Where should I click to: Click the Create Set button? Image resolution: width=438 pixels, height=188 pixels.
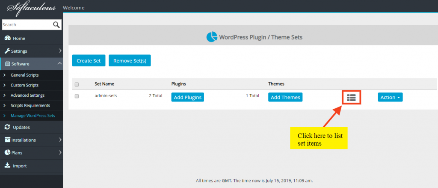[x=89, y=60]
